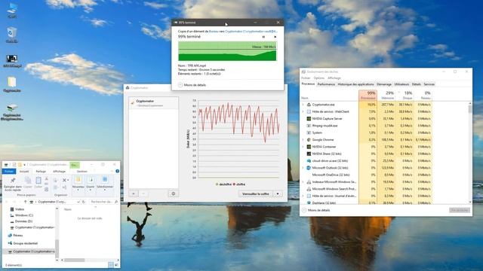Open the Gestion ribbon tab in Explorer
Viewport: 483px width, 271px height.
tap(82, 172)
